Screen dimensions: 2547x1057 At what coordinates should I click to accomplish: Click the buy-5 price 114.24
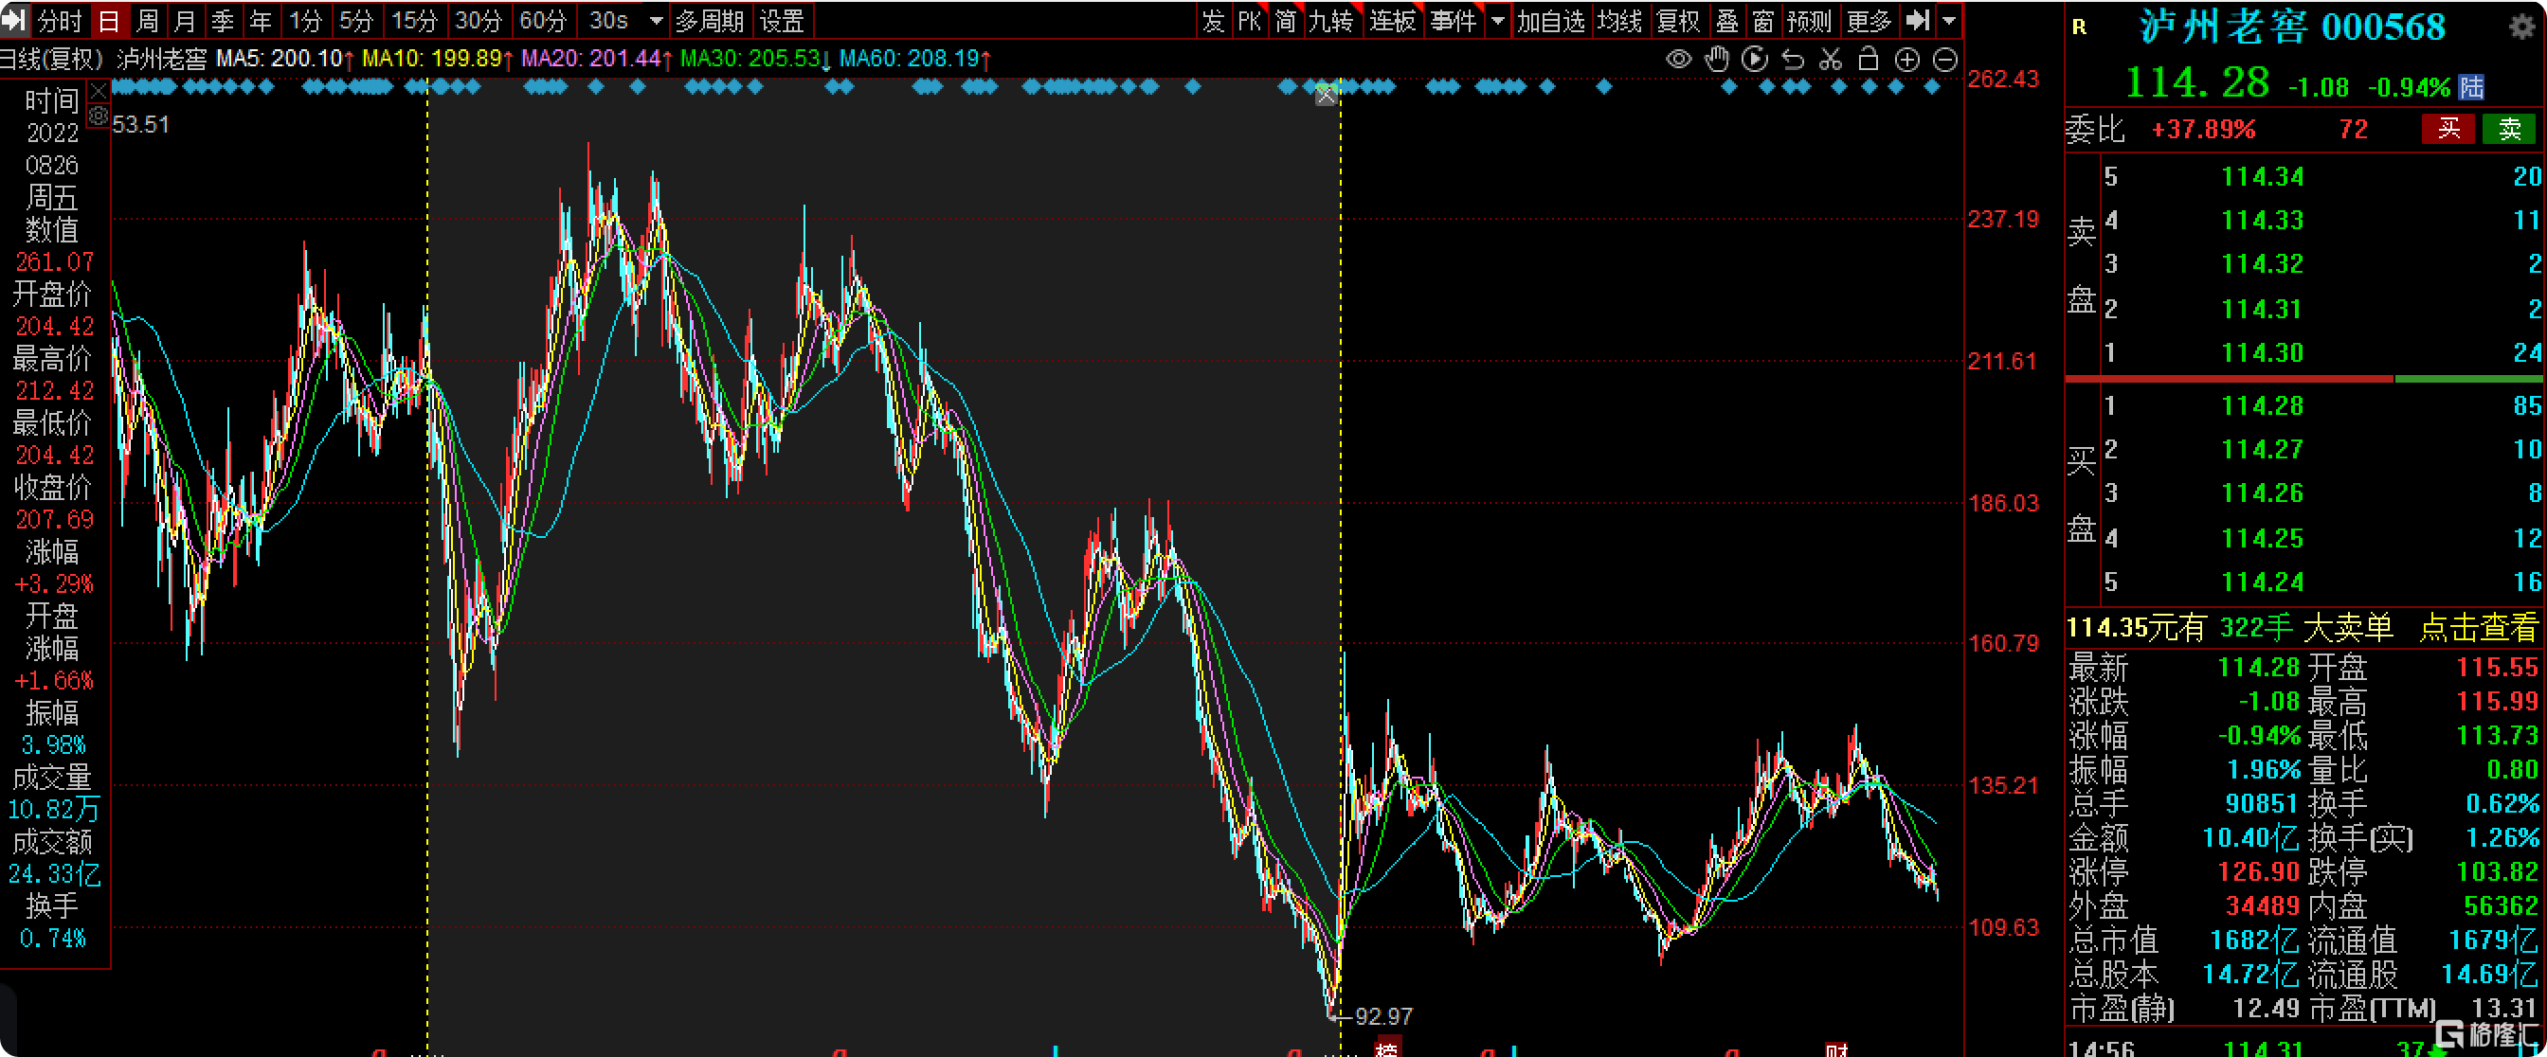pos(2262,582)
